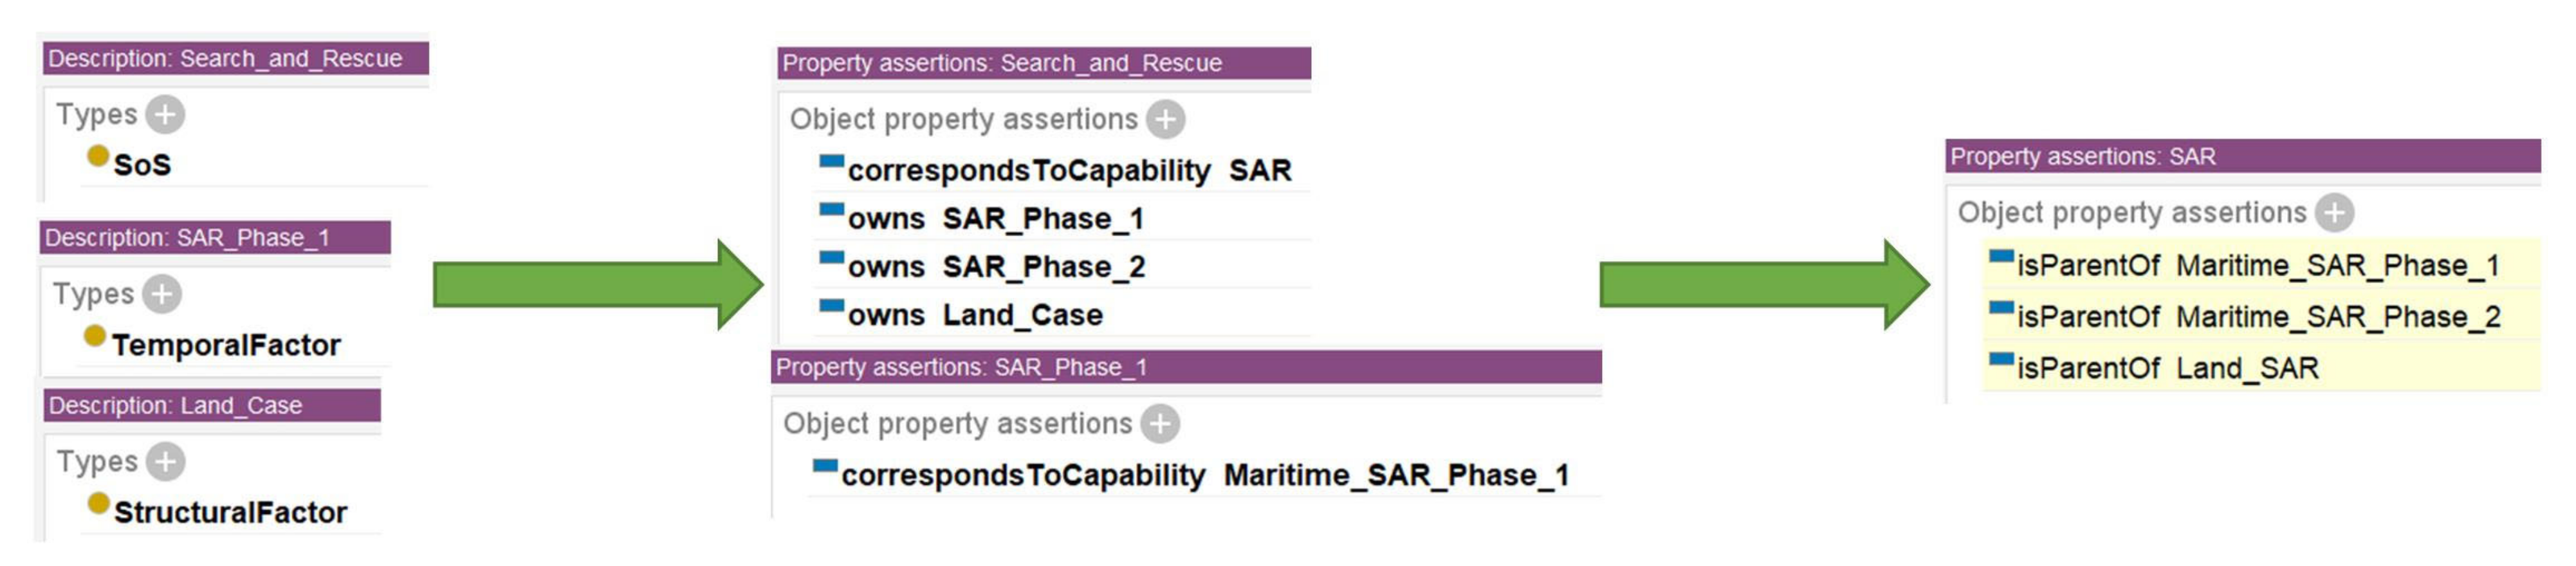Image resolution: width=2576 pixels, height=566 pixels.
Task: Click the TemporalFactor class circle icon
Action: pos(95,336)
